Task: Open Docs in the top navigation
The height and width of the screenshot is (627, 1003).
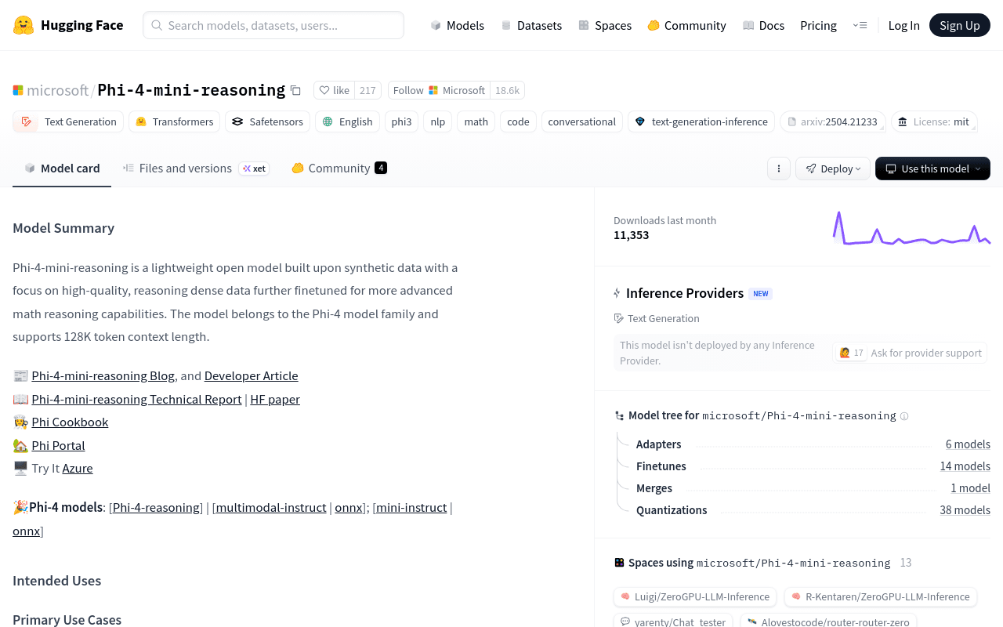Action: tap(764, 25)
